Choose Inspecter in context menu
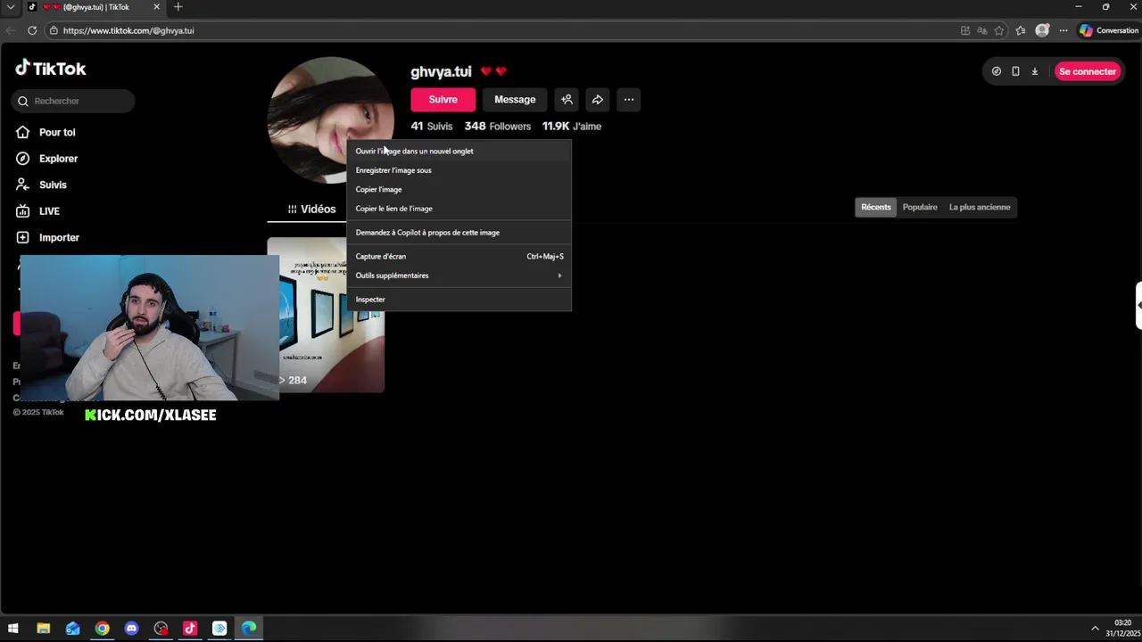1142x642 pixels. coord(459,300)
